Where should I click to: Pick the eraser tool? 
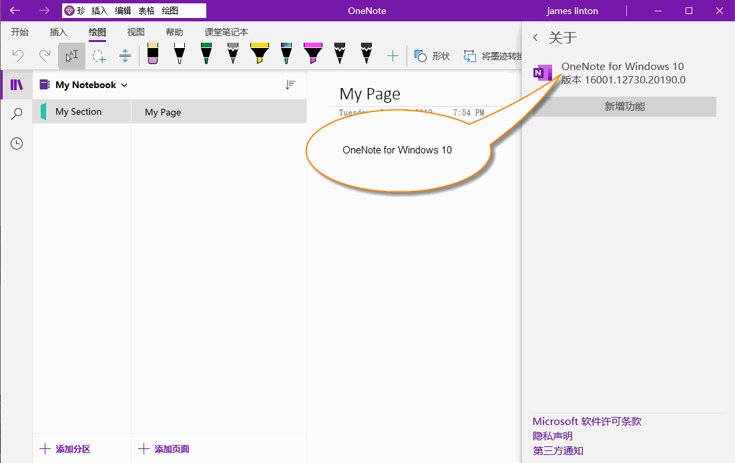point(153,53)
